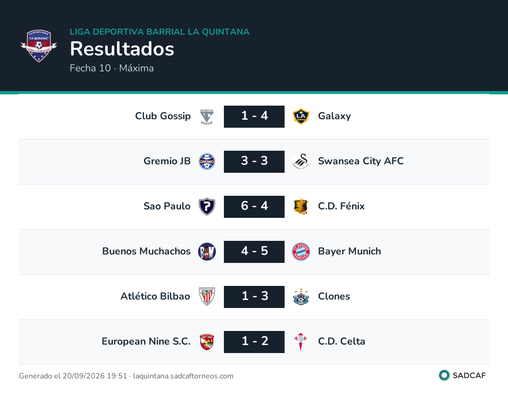Click the Swansea City swan logo
Image resolution: width=508 pixels, height=400 pixels.
point(301,162)
